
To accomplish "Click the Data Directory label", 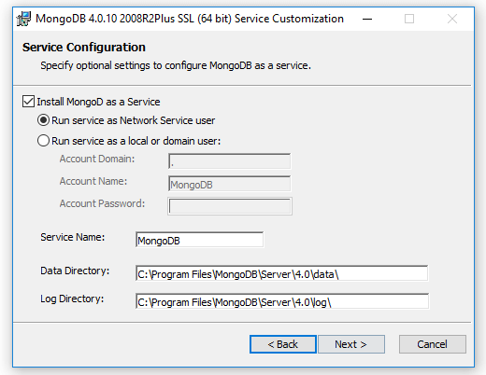I will (75, 271).
